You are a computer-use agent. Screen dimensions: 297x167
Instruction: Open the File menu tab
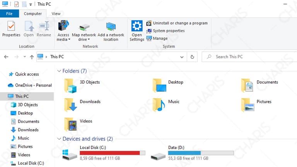[9, 14]
